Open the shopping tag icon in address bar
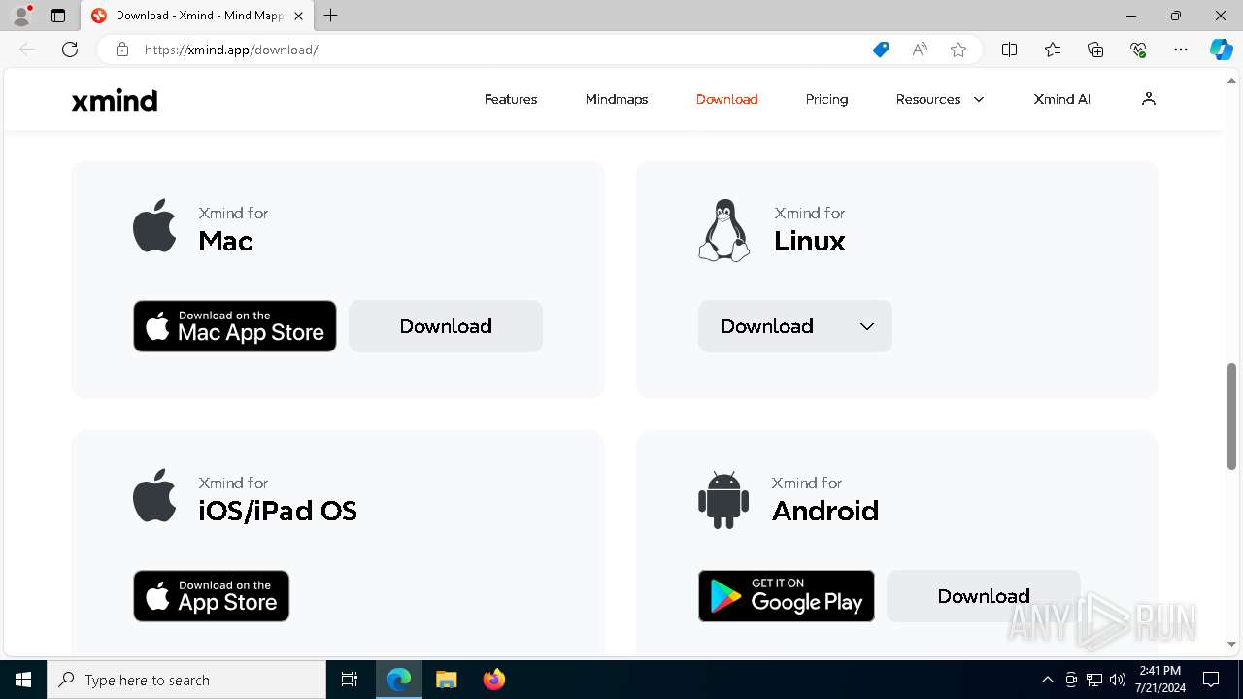This screenshot has width=1243, height=699. [x=881, y=50]
